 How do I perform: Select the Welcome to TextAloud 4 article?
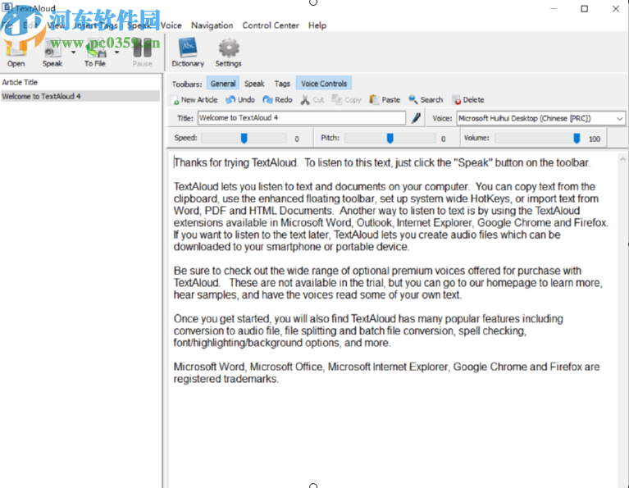coord(80,96)
